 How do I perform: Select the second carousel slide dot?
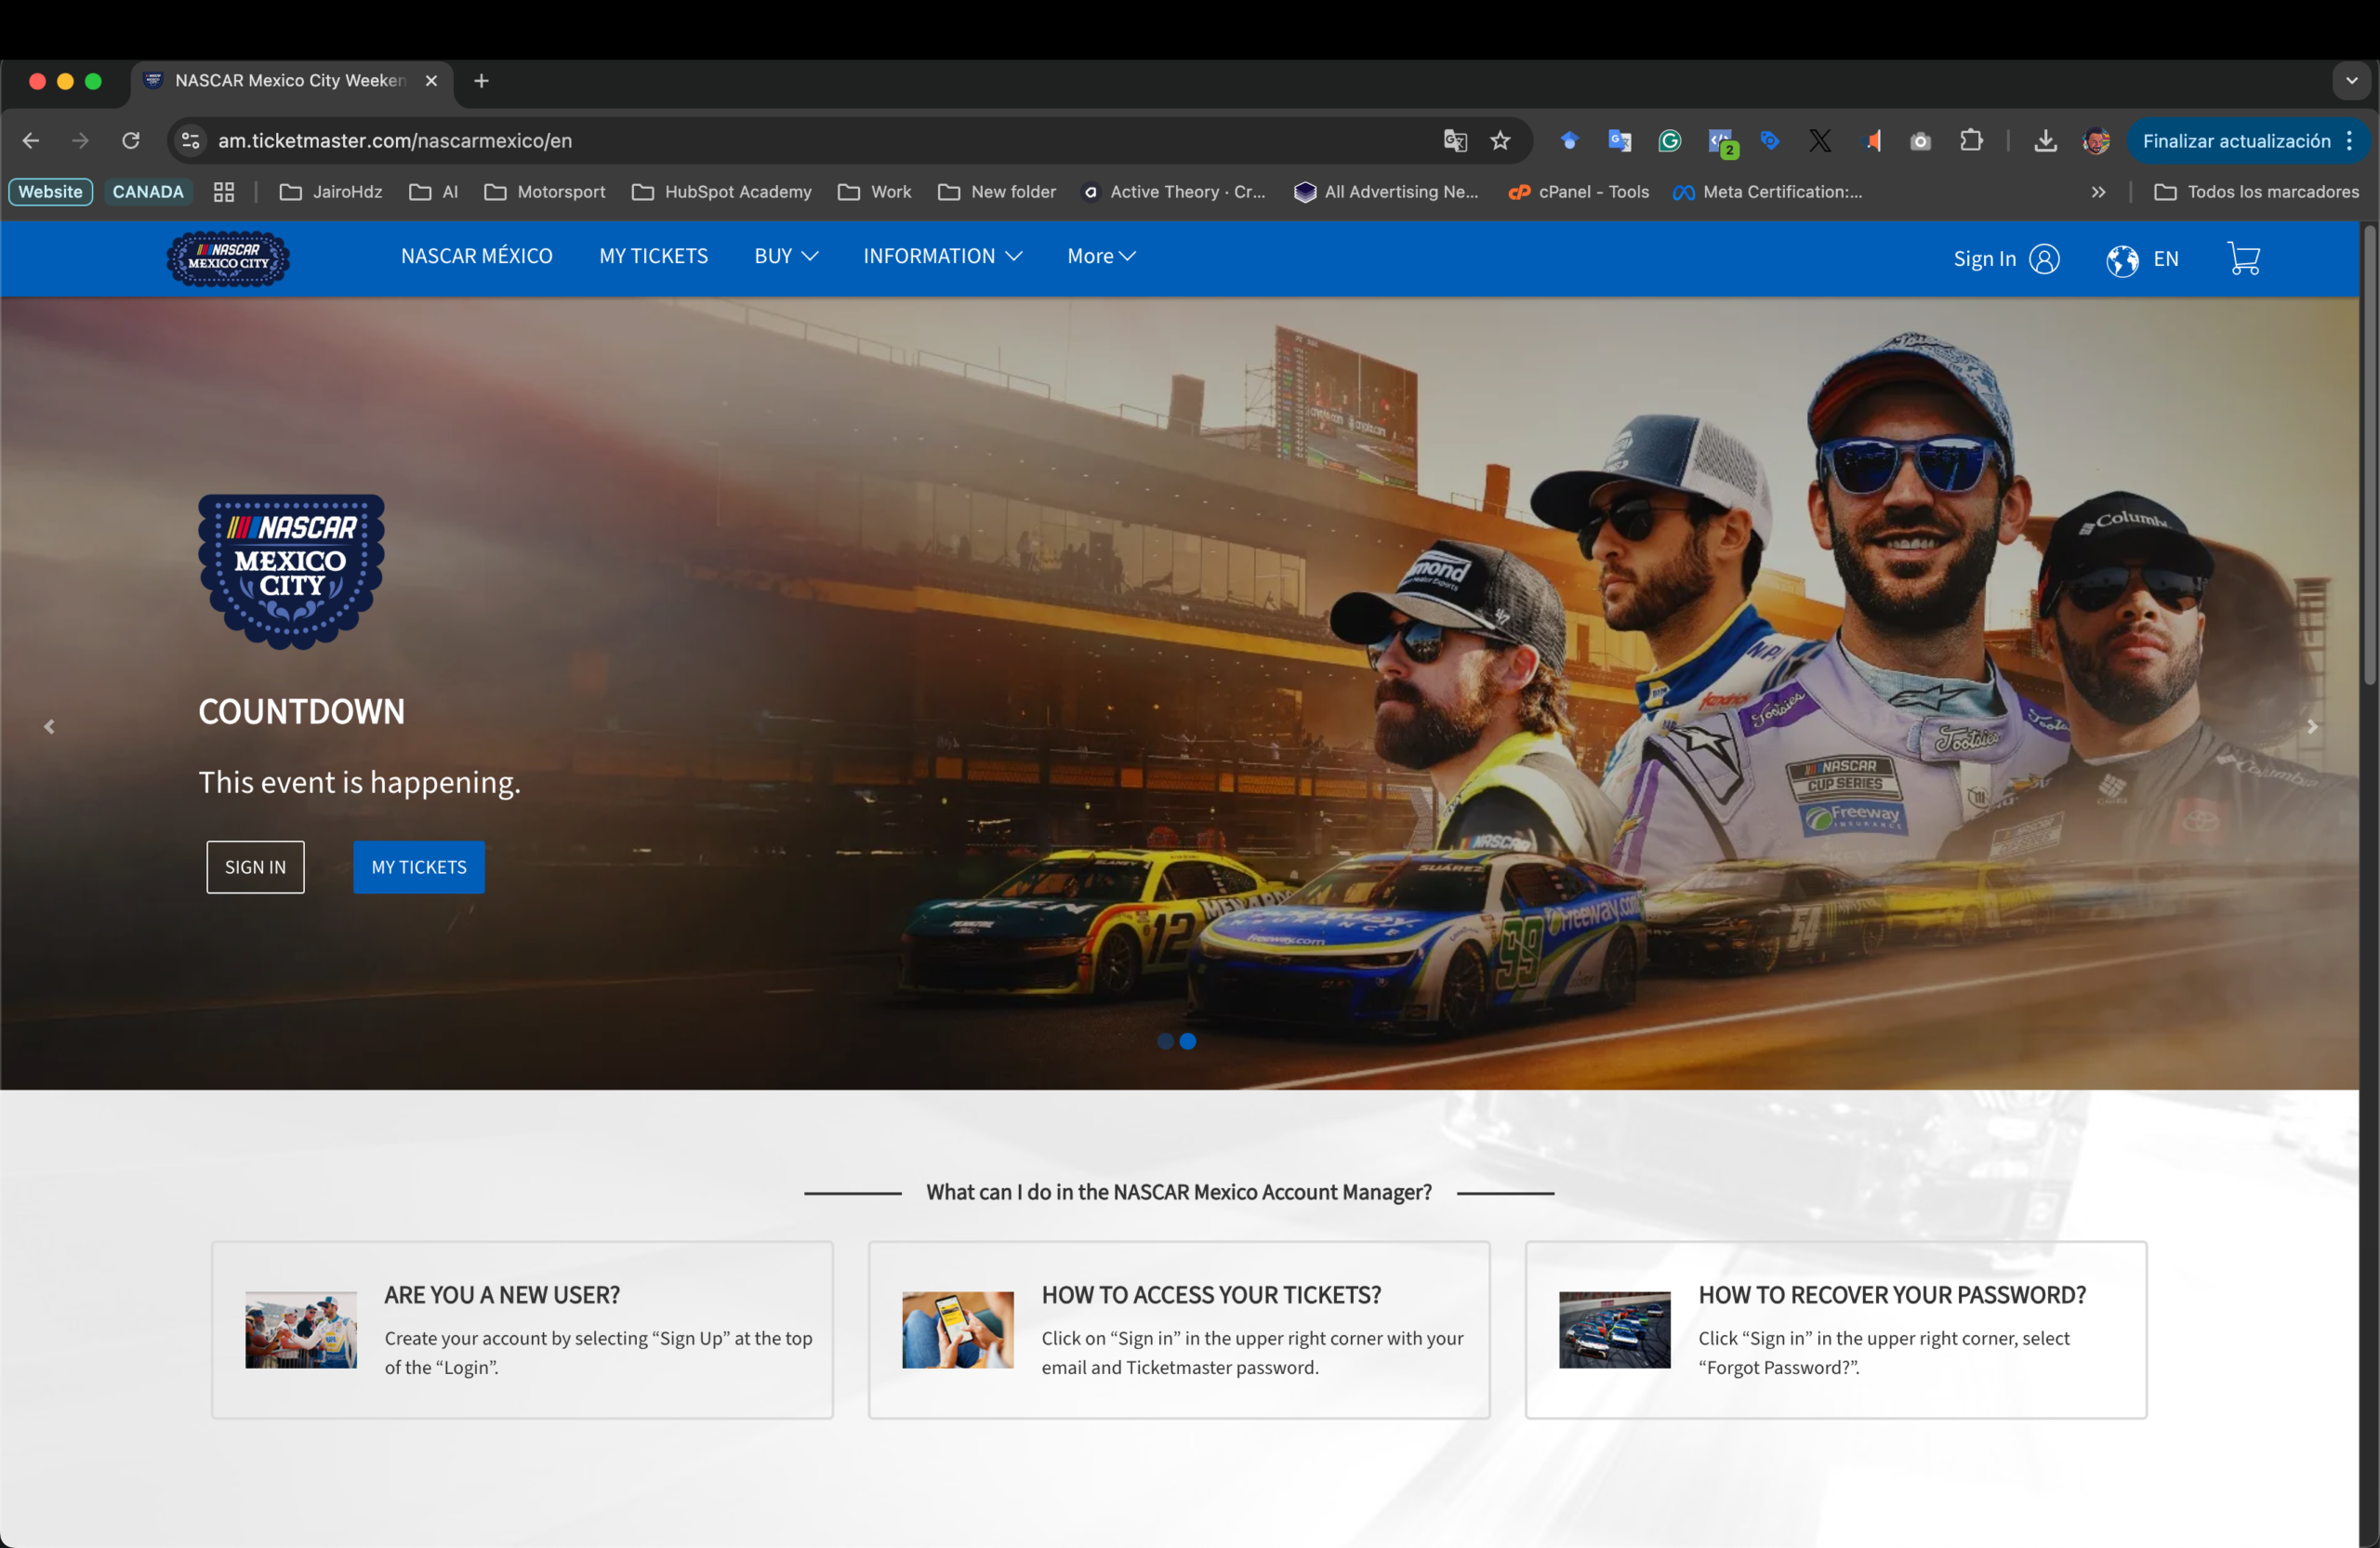tap(1188, 1041)
